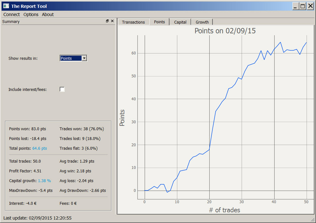This screenshot has width=316, height=223.
Task: Maximize The Report Tool window
Action: (x=303, y=6)
